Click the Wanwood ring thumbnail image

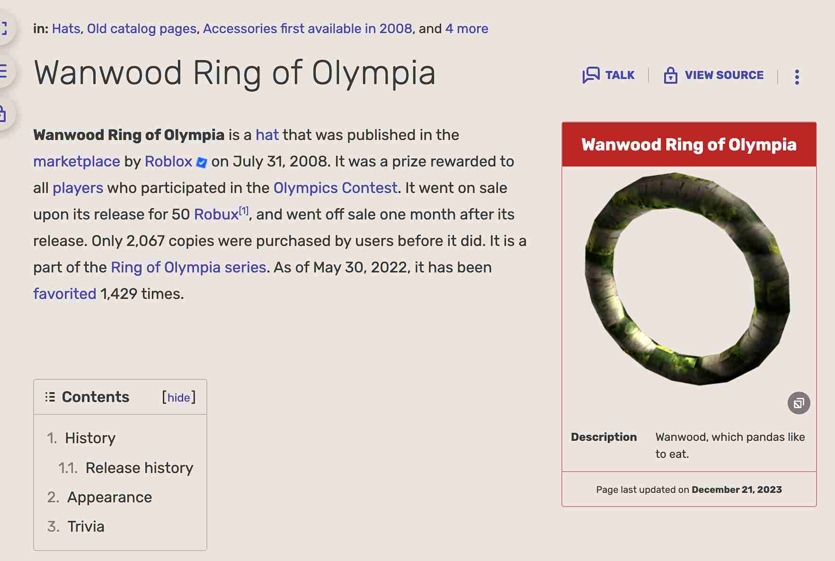tap(688, 279)
